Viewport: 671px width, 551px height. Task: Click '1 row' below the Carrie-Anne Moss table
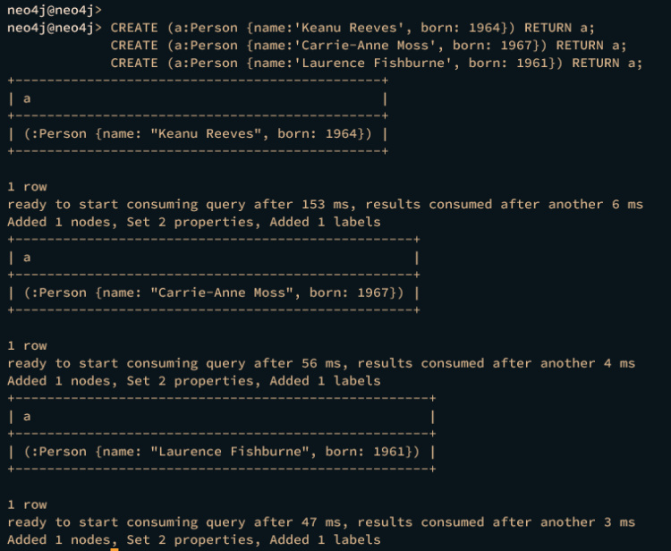pos(27,345)
